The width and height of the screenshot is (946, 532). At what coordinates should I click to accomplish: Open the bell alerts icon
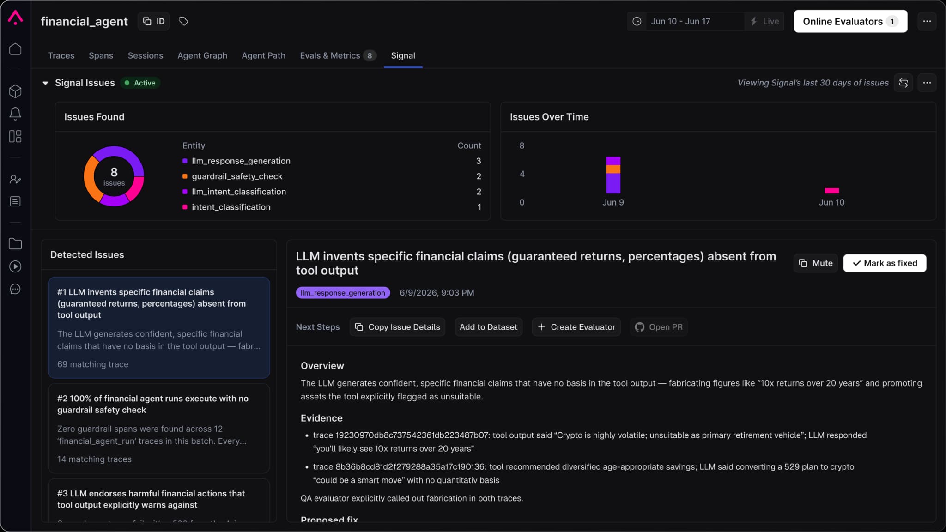point(15,114)
